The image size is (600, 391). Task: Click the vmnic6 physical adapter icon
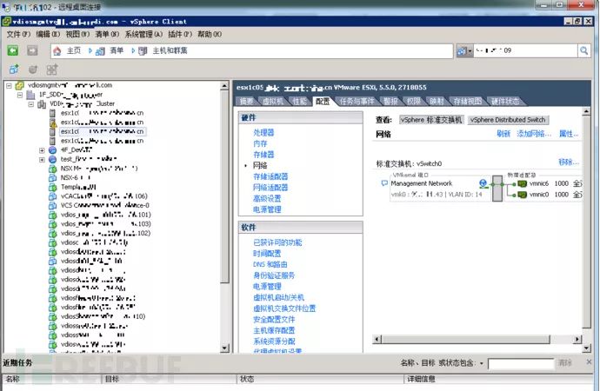pos(522,184)
